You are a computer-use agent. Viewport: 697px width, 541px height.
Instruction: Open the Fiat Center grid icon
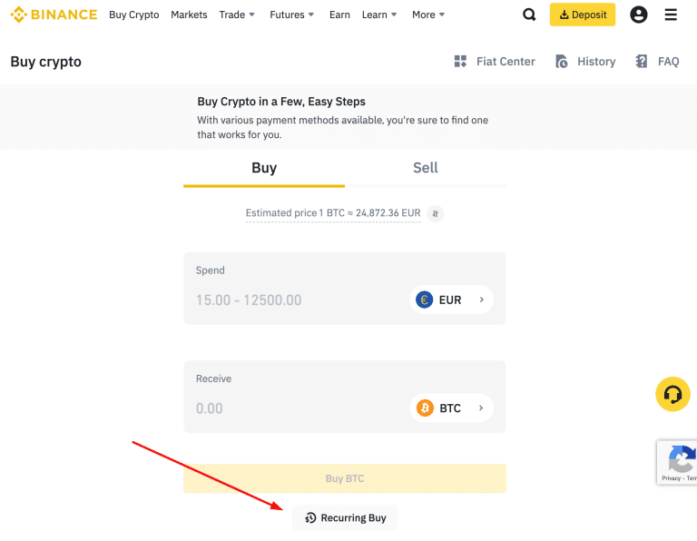(460, 62)
